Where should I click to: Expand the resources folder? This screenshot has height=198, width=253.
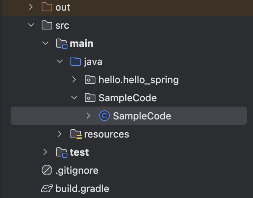[60, 134]
